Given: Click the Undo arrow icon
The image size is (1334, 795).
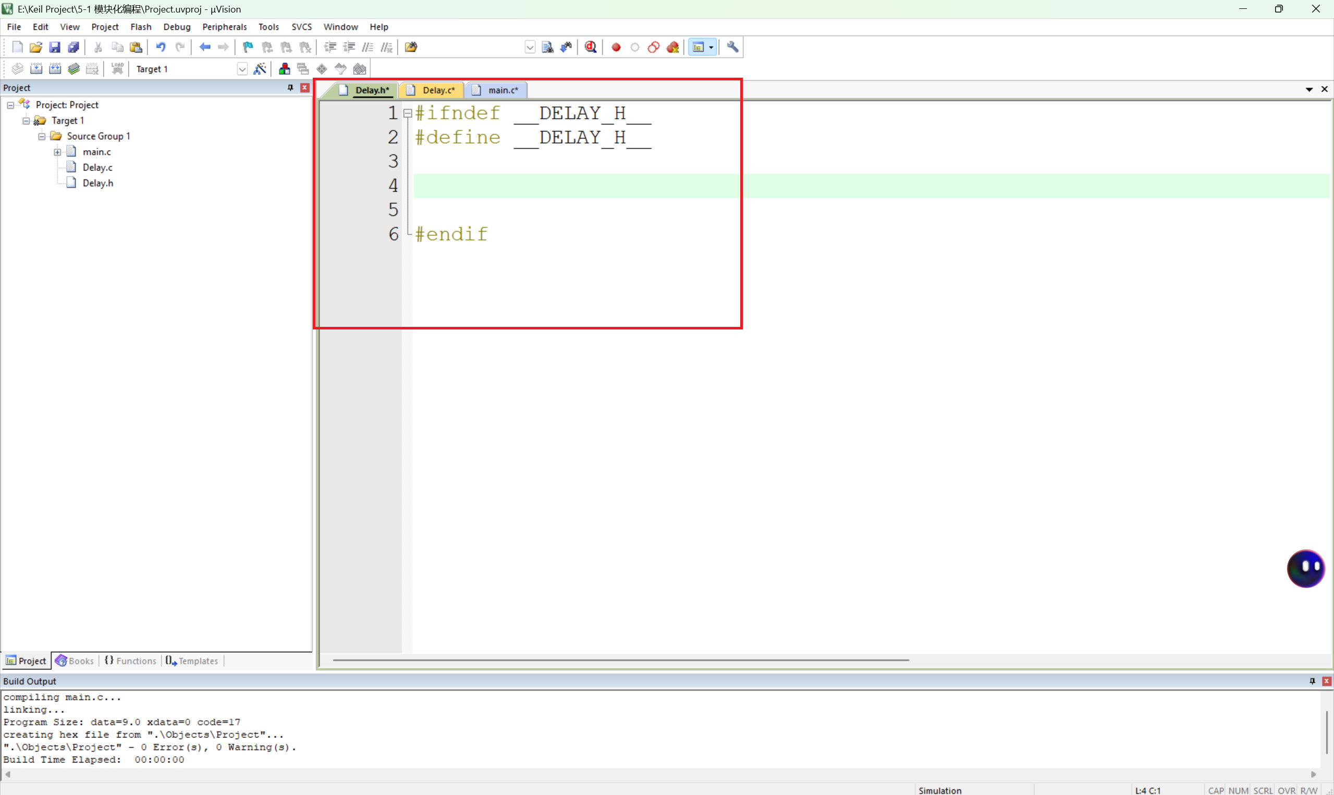Looking at the screenshot, I should pyautogui.click(x=160, y=47).
